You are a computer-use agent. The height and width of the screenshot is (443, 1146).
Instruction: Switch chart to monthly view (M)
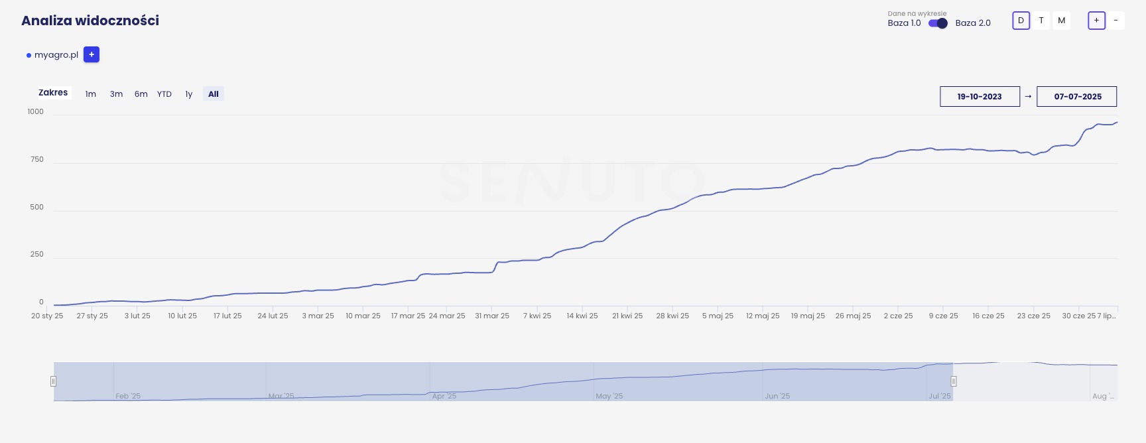click(x=1062, y=21)
